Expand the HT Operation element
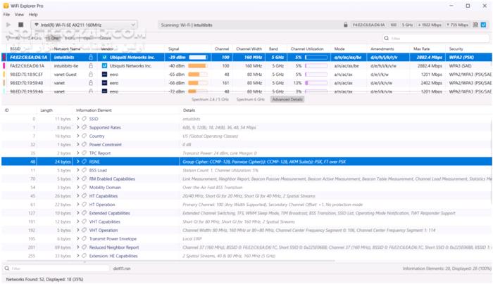 77,205
